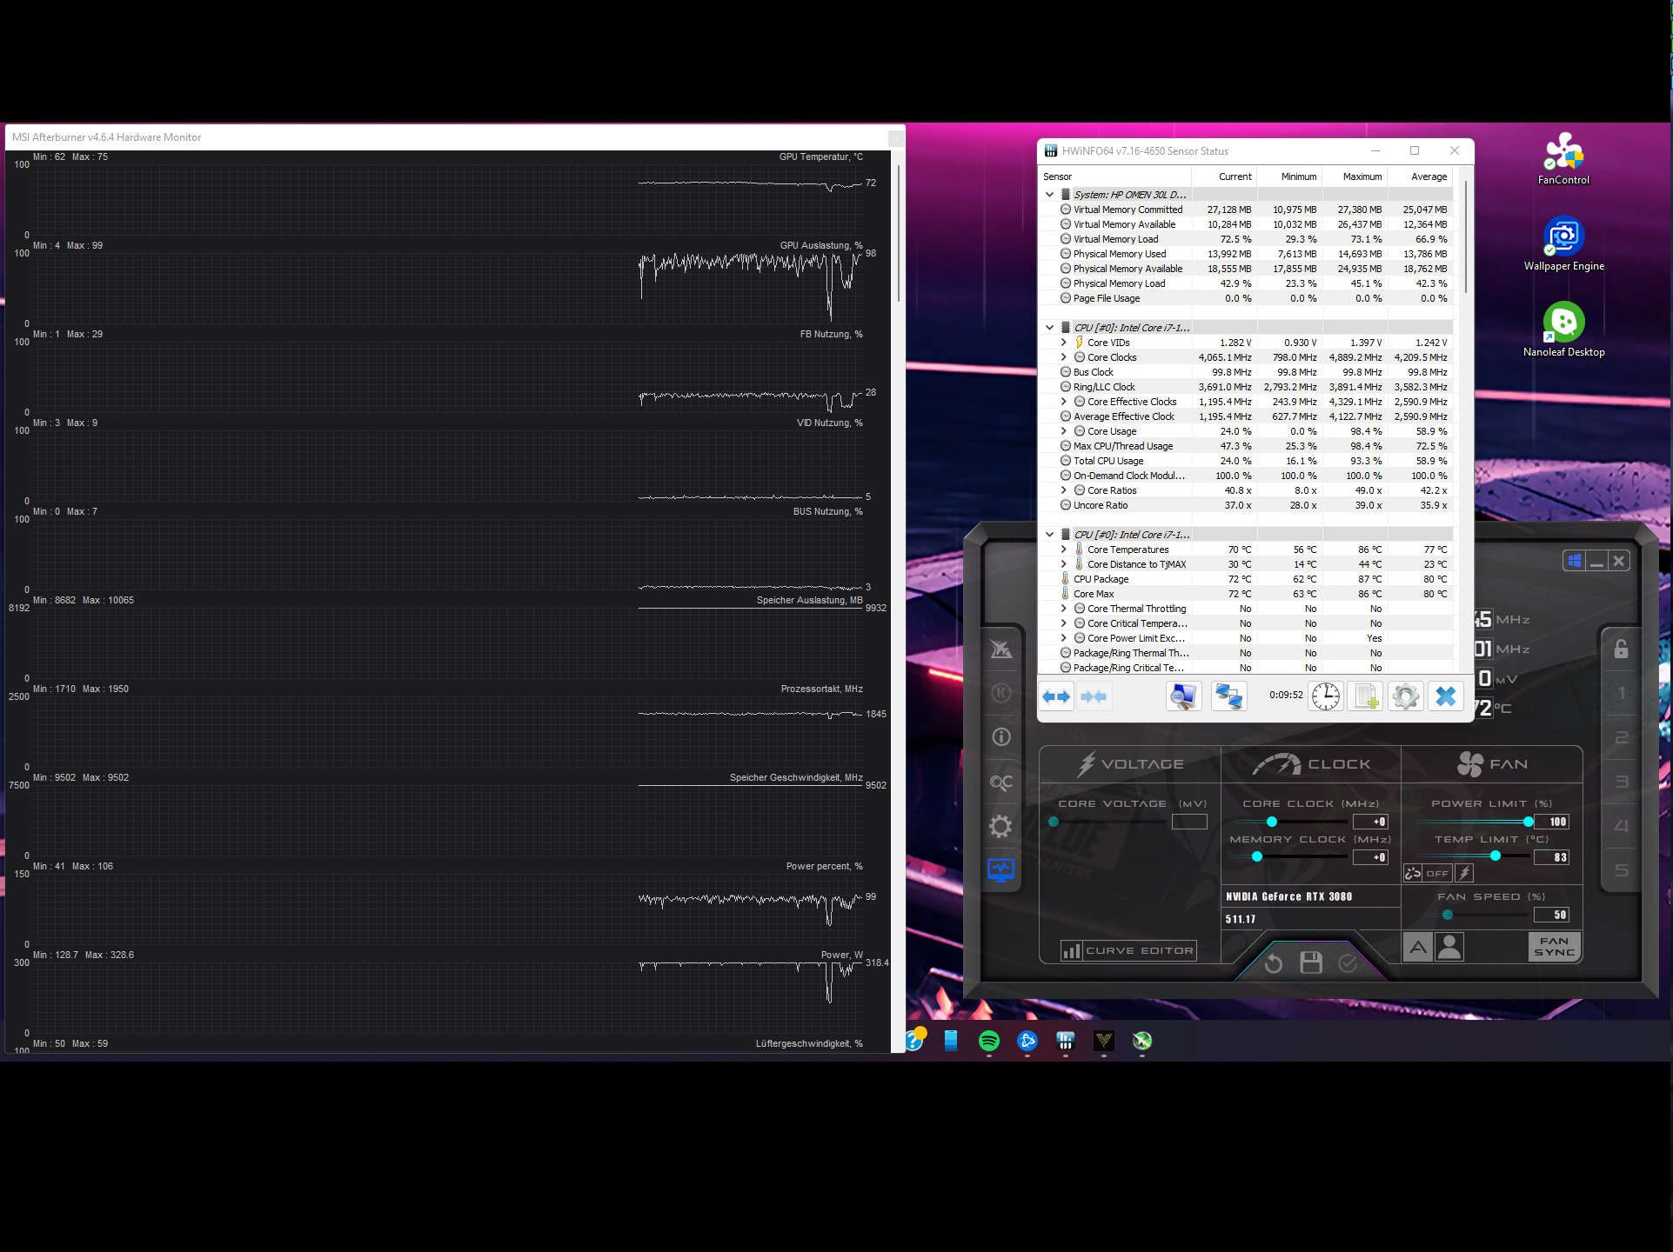Click the Fan Sync button
The width and height of the screenshot is (1673, 1252).
tap(1554, 947)
